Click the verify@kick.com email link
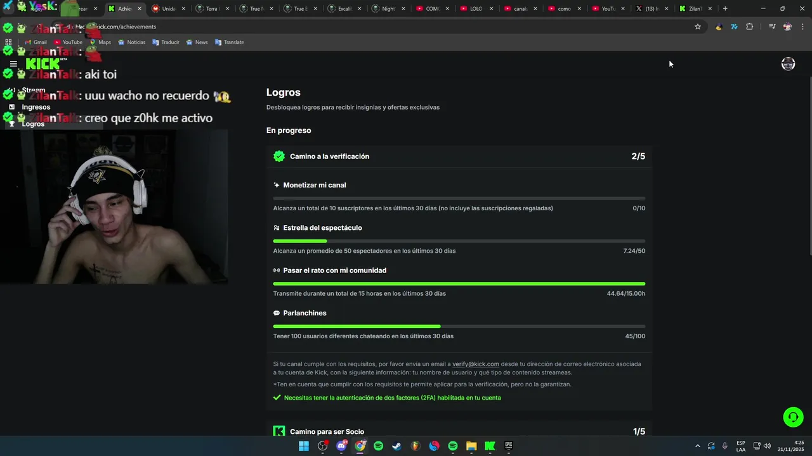 (476, 364)
